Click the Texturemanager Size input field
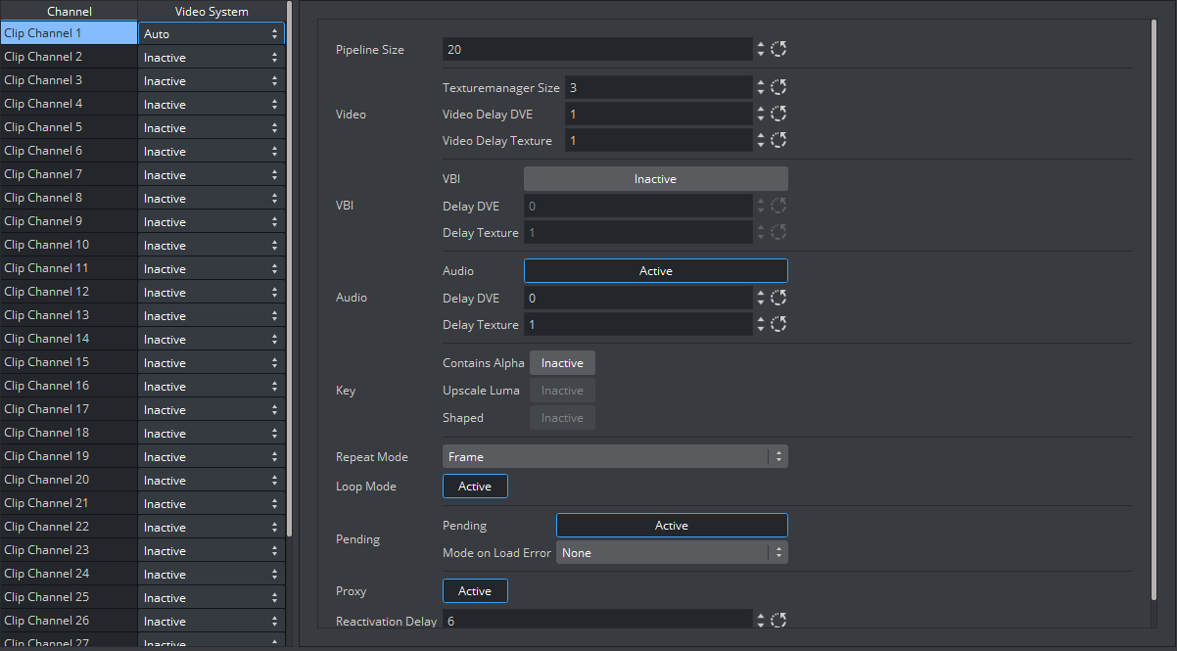The image size is (1177, 651). [657, 87]
